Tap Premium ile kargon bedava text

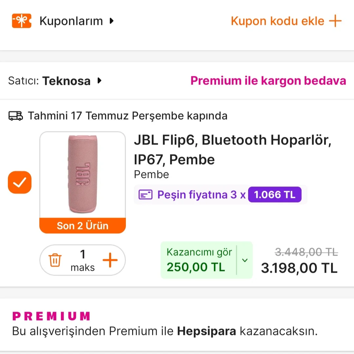pyautogui.click(x=268, y=81)
